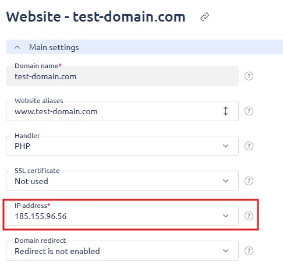Open help for the Domain redirect field

click(249, 251)
